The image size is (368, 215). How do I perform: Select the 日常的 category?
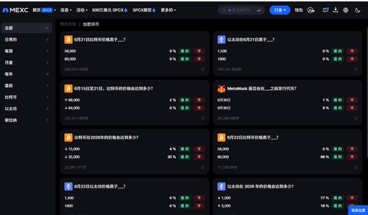click(x=27, y=40)
